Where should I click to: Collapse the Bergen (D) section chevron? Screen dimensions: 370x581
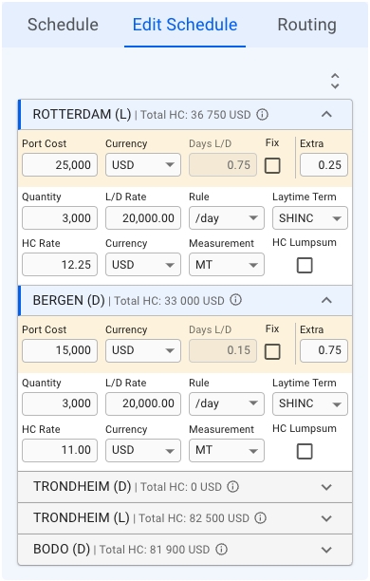(x=326, y=300)
